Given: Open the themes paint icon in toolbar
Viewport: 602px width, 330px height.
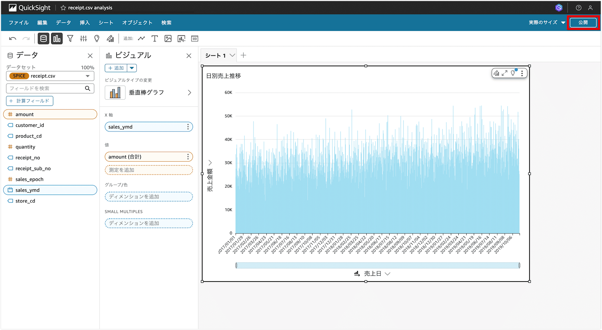Looking at the screenshot, I should (110, 39).
